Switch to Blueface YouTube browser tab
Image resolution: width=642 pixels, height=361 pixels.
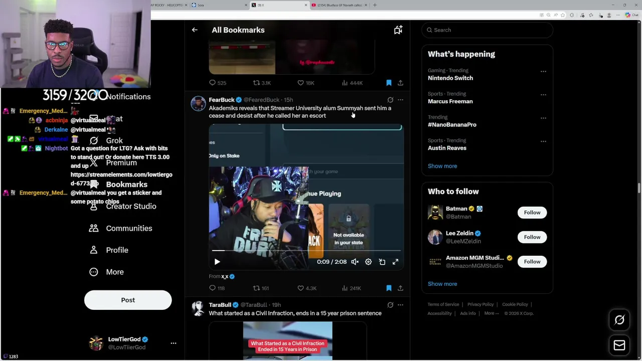[339, 5]
